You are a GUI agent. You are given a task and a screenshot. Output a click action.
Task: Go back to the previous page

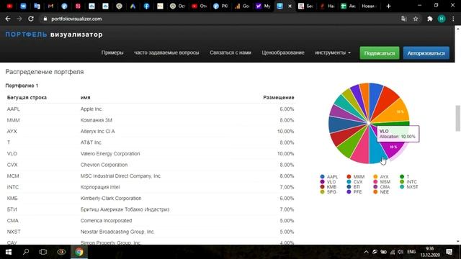click(x=8, y=19)
